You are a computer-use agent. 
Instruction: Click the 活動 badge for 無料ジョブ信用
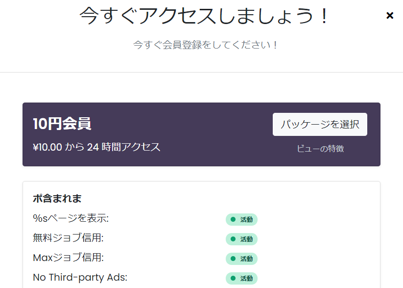coord(241,239)
